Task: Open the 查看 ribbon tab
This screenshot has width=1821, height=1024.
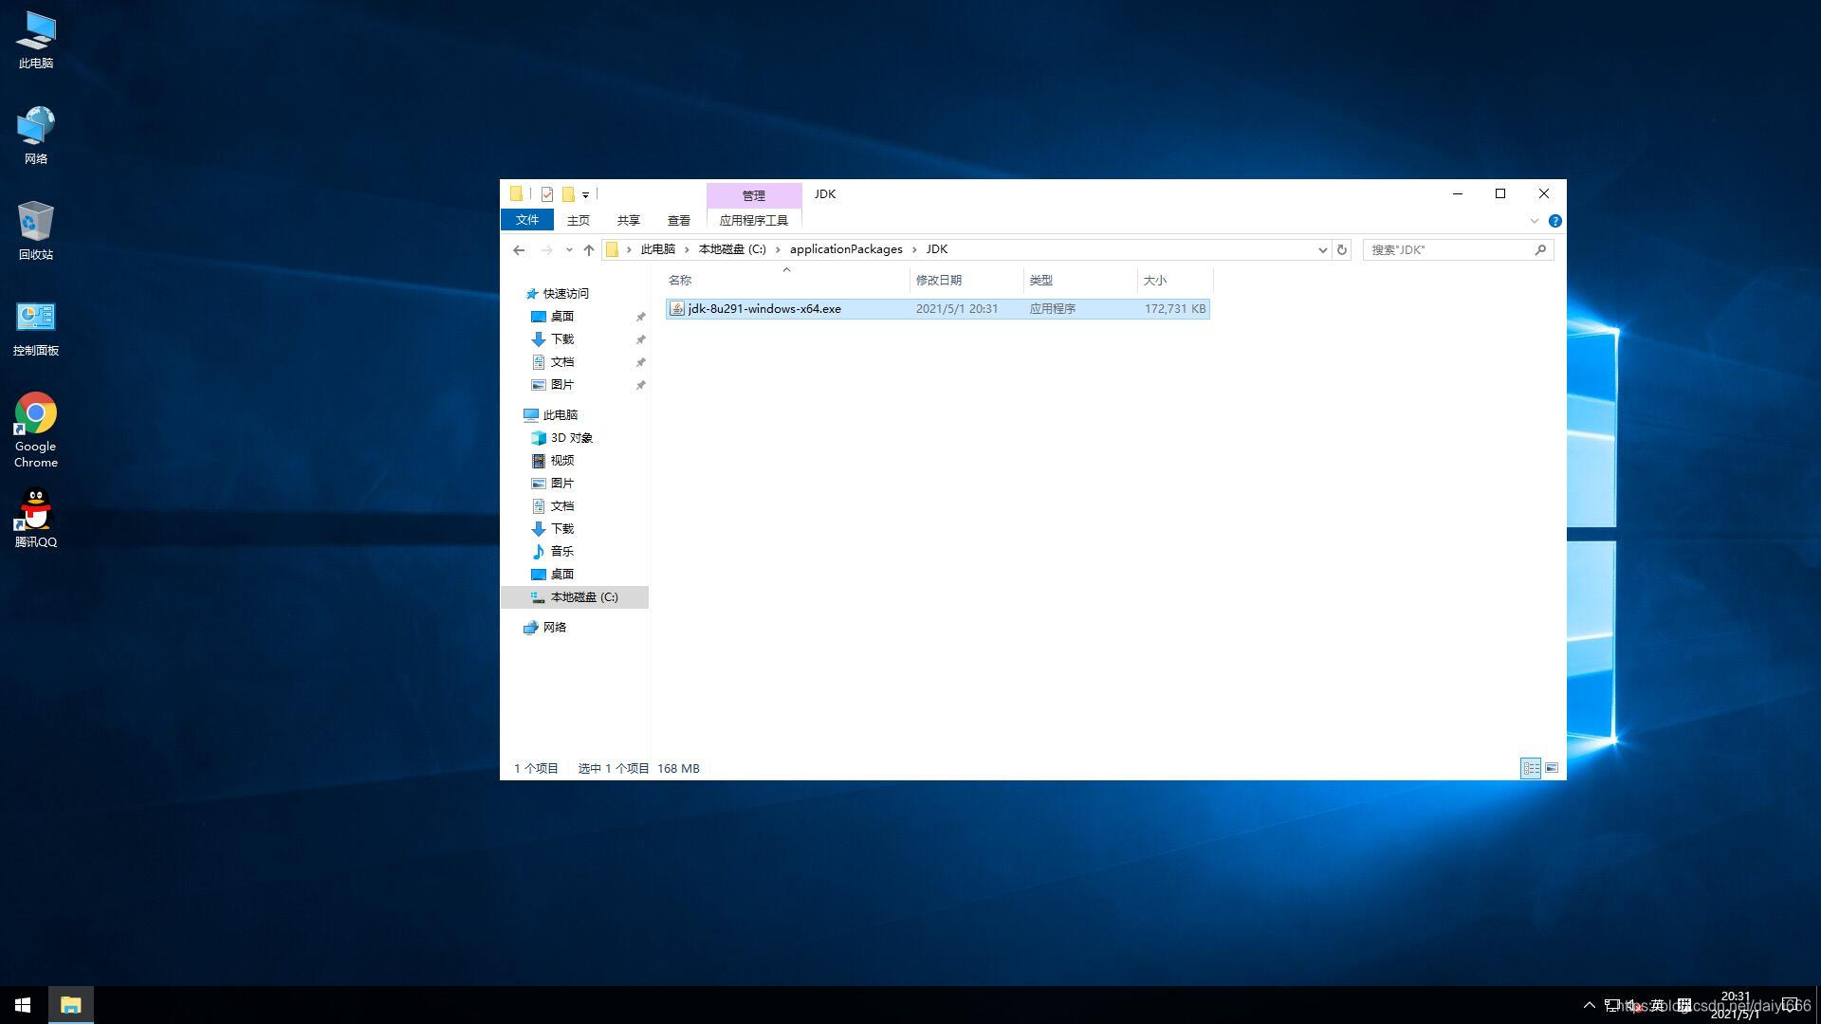Action: click(x=678, y=220)
